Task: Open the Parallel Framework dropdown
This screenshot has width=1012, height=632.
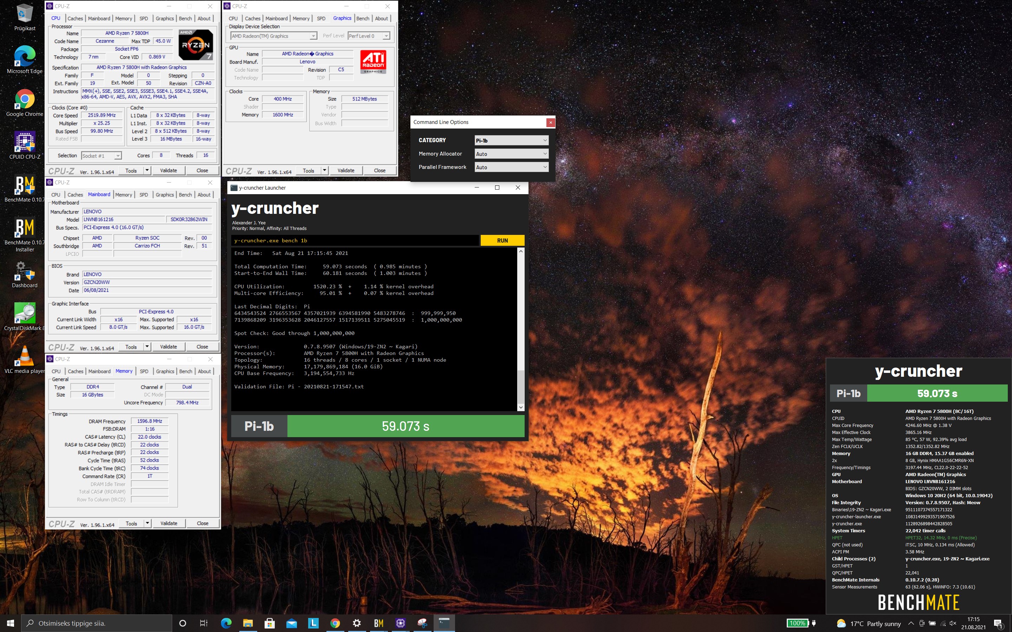Action: click(x=511, y=167)
